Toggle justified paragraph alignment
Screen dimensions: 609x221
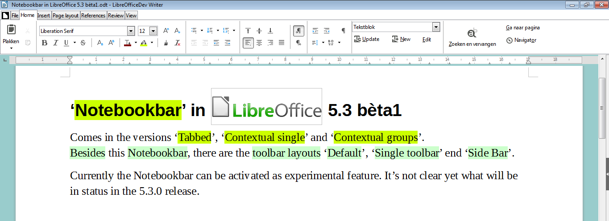tap(282, 43)
